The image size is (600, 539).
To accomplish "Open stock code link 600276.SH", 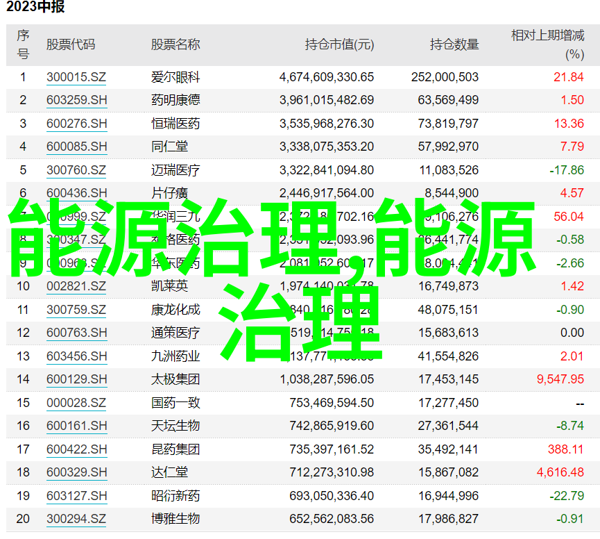I will (76, 124).
